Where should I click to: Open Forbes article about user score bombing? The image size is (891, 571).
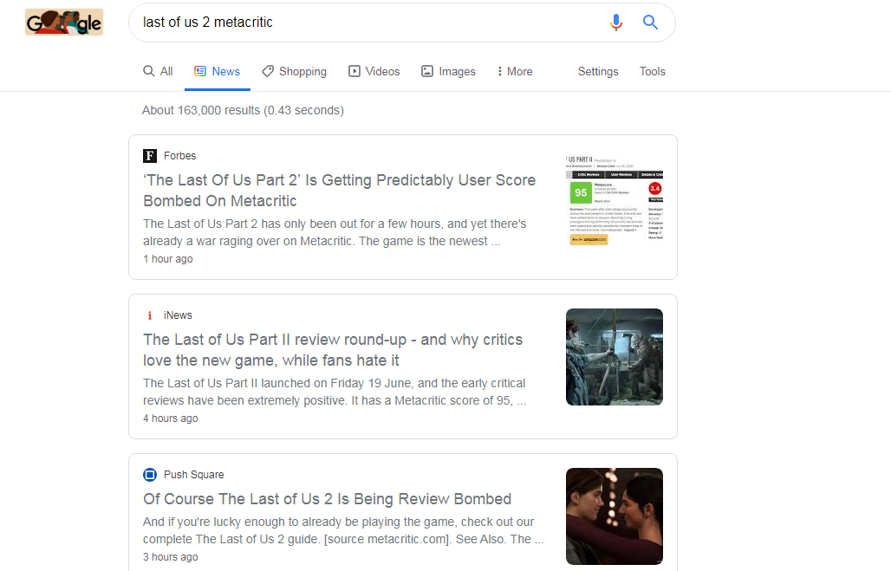click(x=339, y=191)
